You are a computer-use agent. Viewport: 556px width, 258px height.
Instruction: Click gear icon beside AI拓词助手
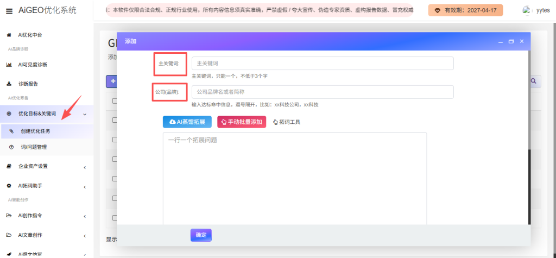tap(9, 186)
